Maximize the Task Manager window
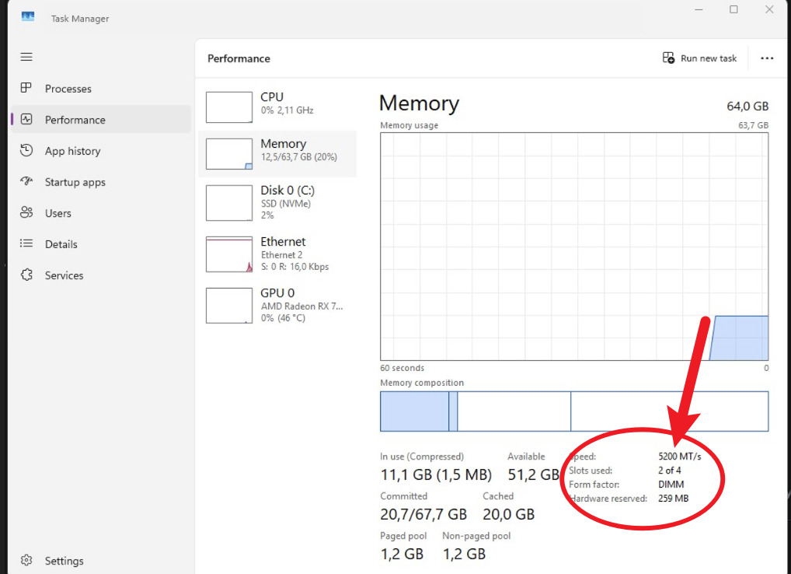Image resolution: width=791 pixels, height=574 pixels. [734, 9]
